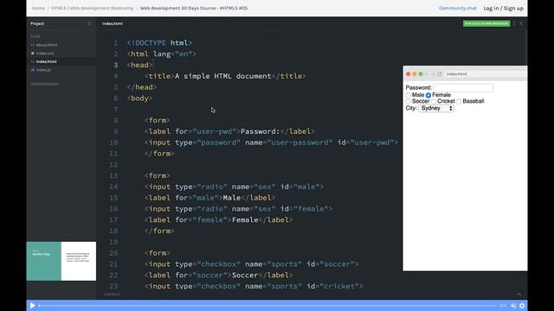Open index.js in the file list
This screenshot has width=554, height=311.
[43, 70]
